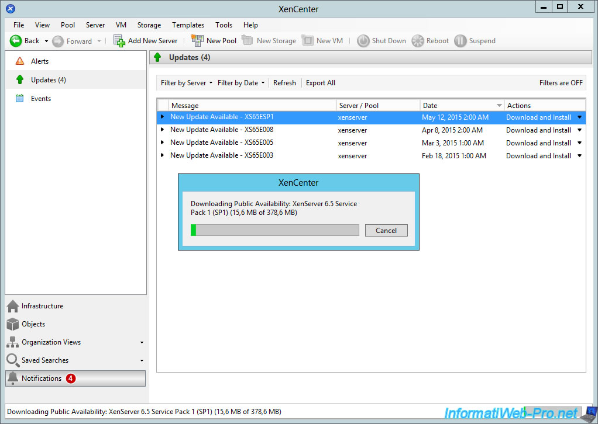Open actions dropdown for XS65E008
The height and width of the screenshot is (424, 598).
(580, 130)
